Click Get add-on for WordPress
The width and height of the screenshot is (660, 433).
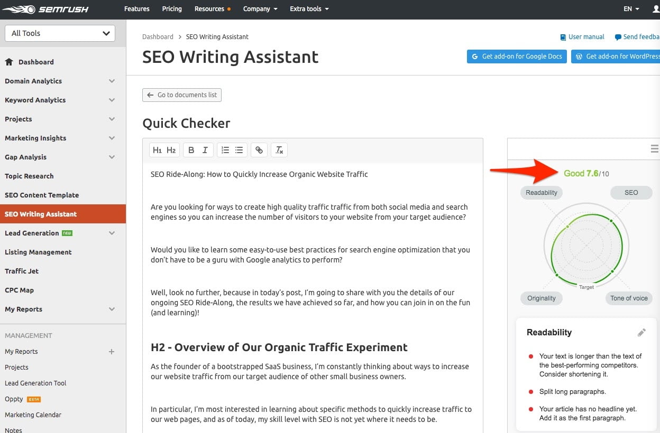click(x=616, y=57)
